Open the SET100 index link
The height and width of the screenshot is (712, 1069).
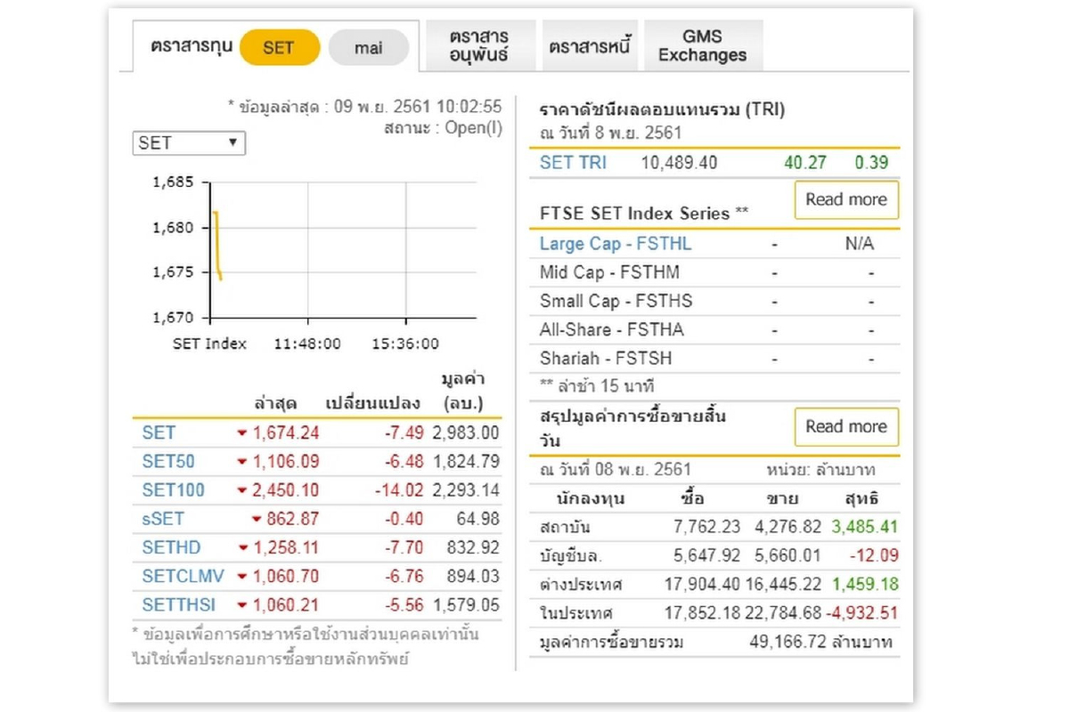[x=173, y=490]
